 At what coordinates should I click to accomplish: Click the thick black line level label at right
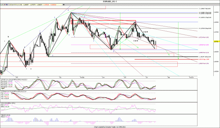click(205, 57)
